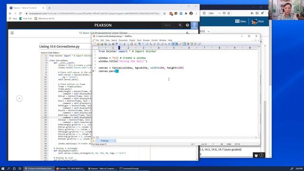Image resolution: width=304 pixels, height=171 pixels.
Task: Open Chrome three-dot menu
Action: (x=196, y=13)
